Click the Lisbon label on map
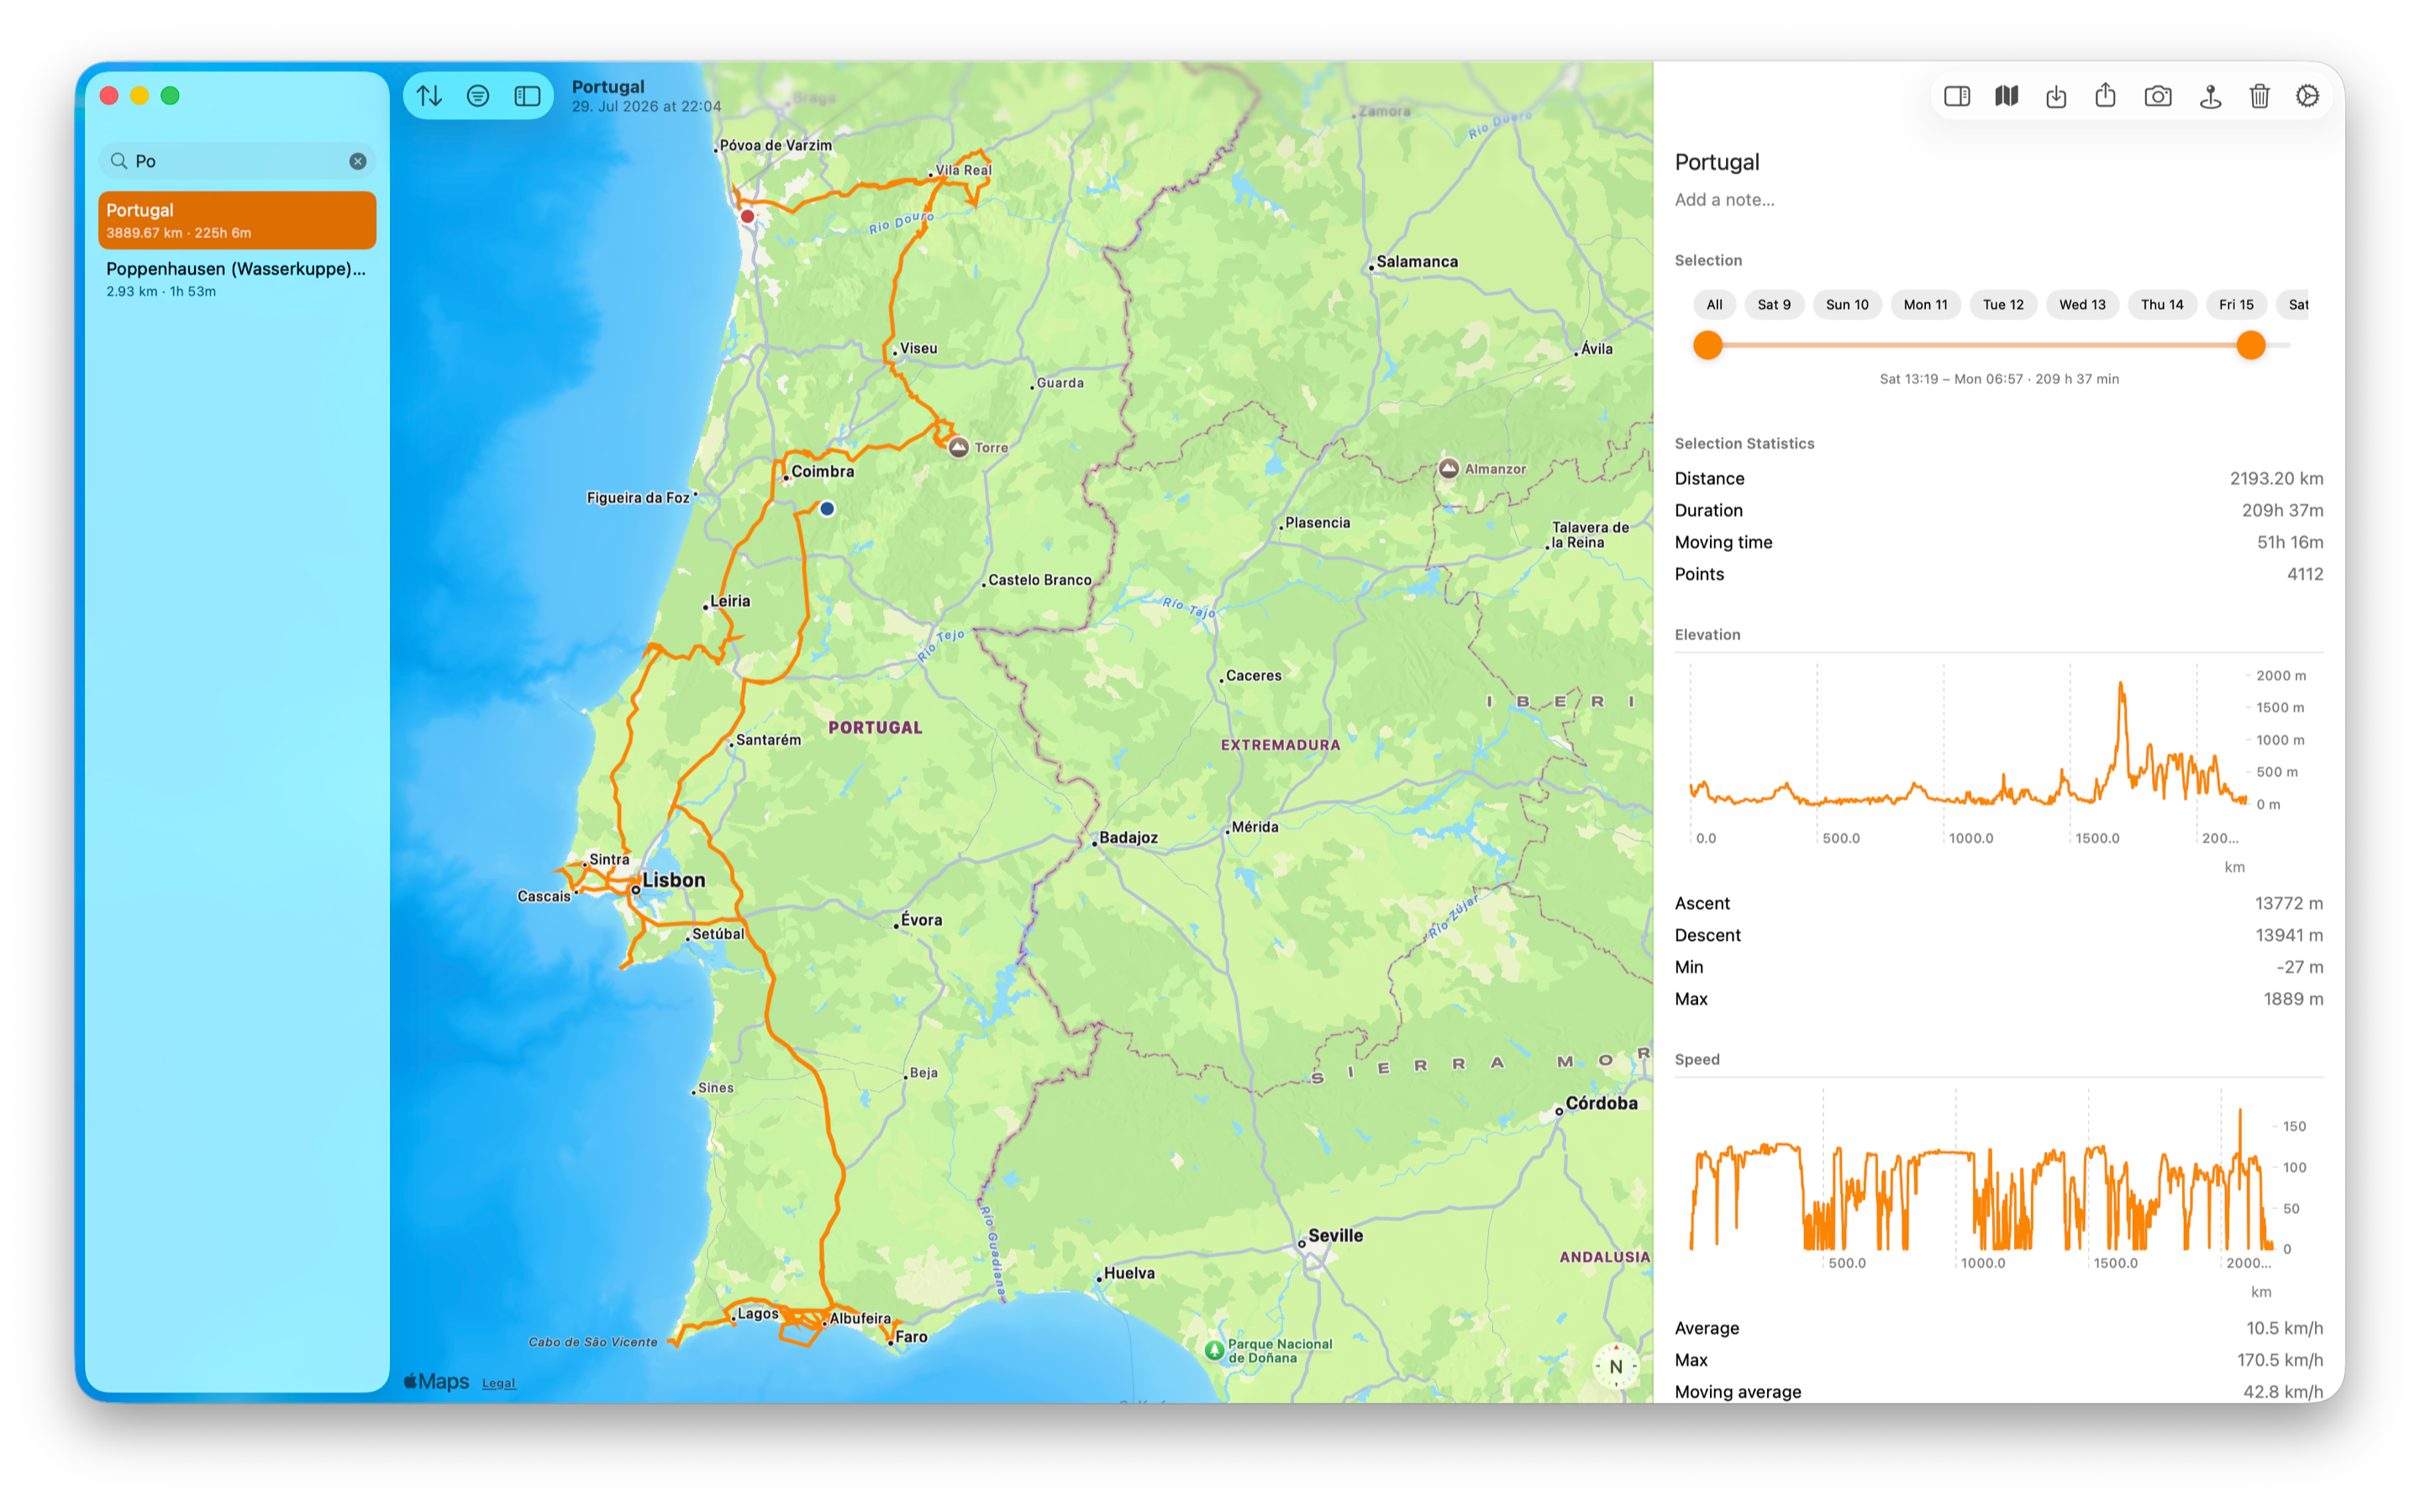2420x1512 pixels. [x=673, y=881]
